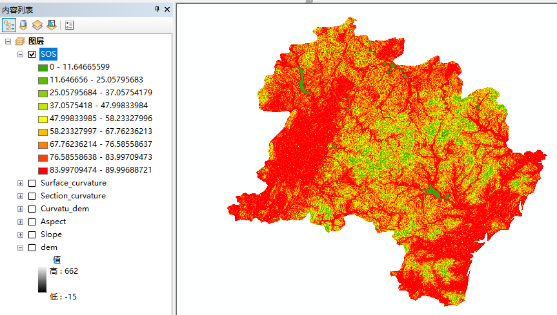Turn on the Slope layer checkbox

tap(32, 235)
